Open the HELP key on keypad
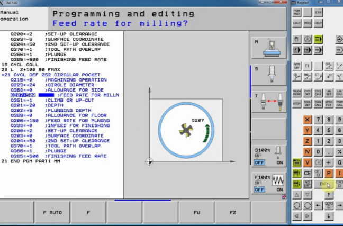Screen dimensions: 343x226 (x=318, y=23)
